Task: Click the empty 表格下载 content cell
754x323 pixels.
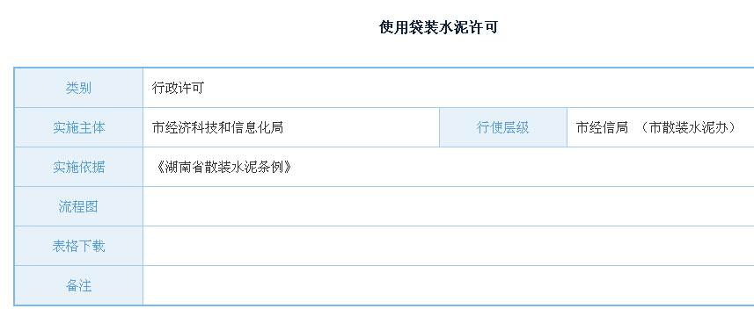Action: click(449, 247)
